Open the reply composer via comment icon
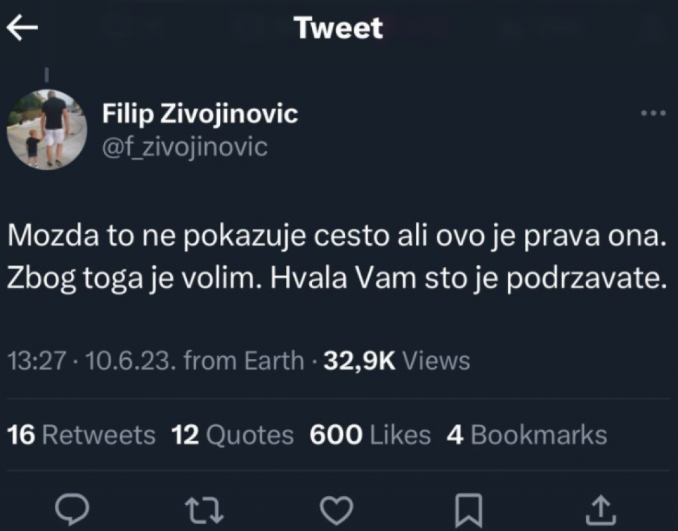 (73, 508)
